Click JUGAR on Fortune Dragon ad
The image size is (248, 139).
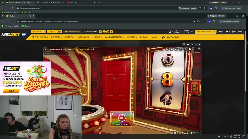coord(12,91)
